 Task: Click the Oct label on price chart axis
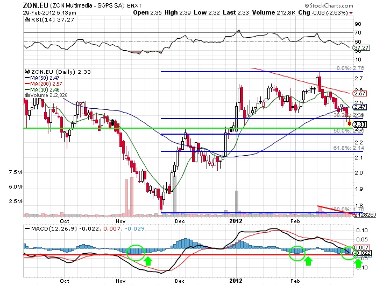(x=64, y=221)
